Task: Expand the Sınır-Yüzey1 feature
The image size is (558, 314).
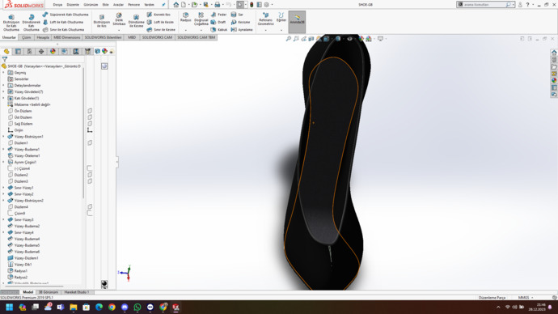Action: coord(3,188)
